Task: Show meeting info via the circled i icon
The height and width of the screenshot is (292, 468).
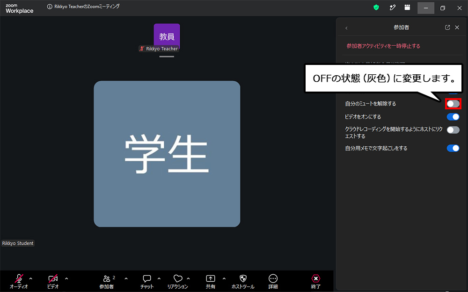Action: click(50, 7)
